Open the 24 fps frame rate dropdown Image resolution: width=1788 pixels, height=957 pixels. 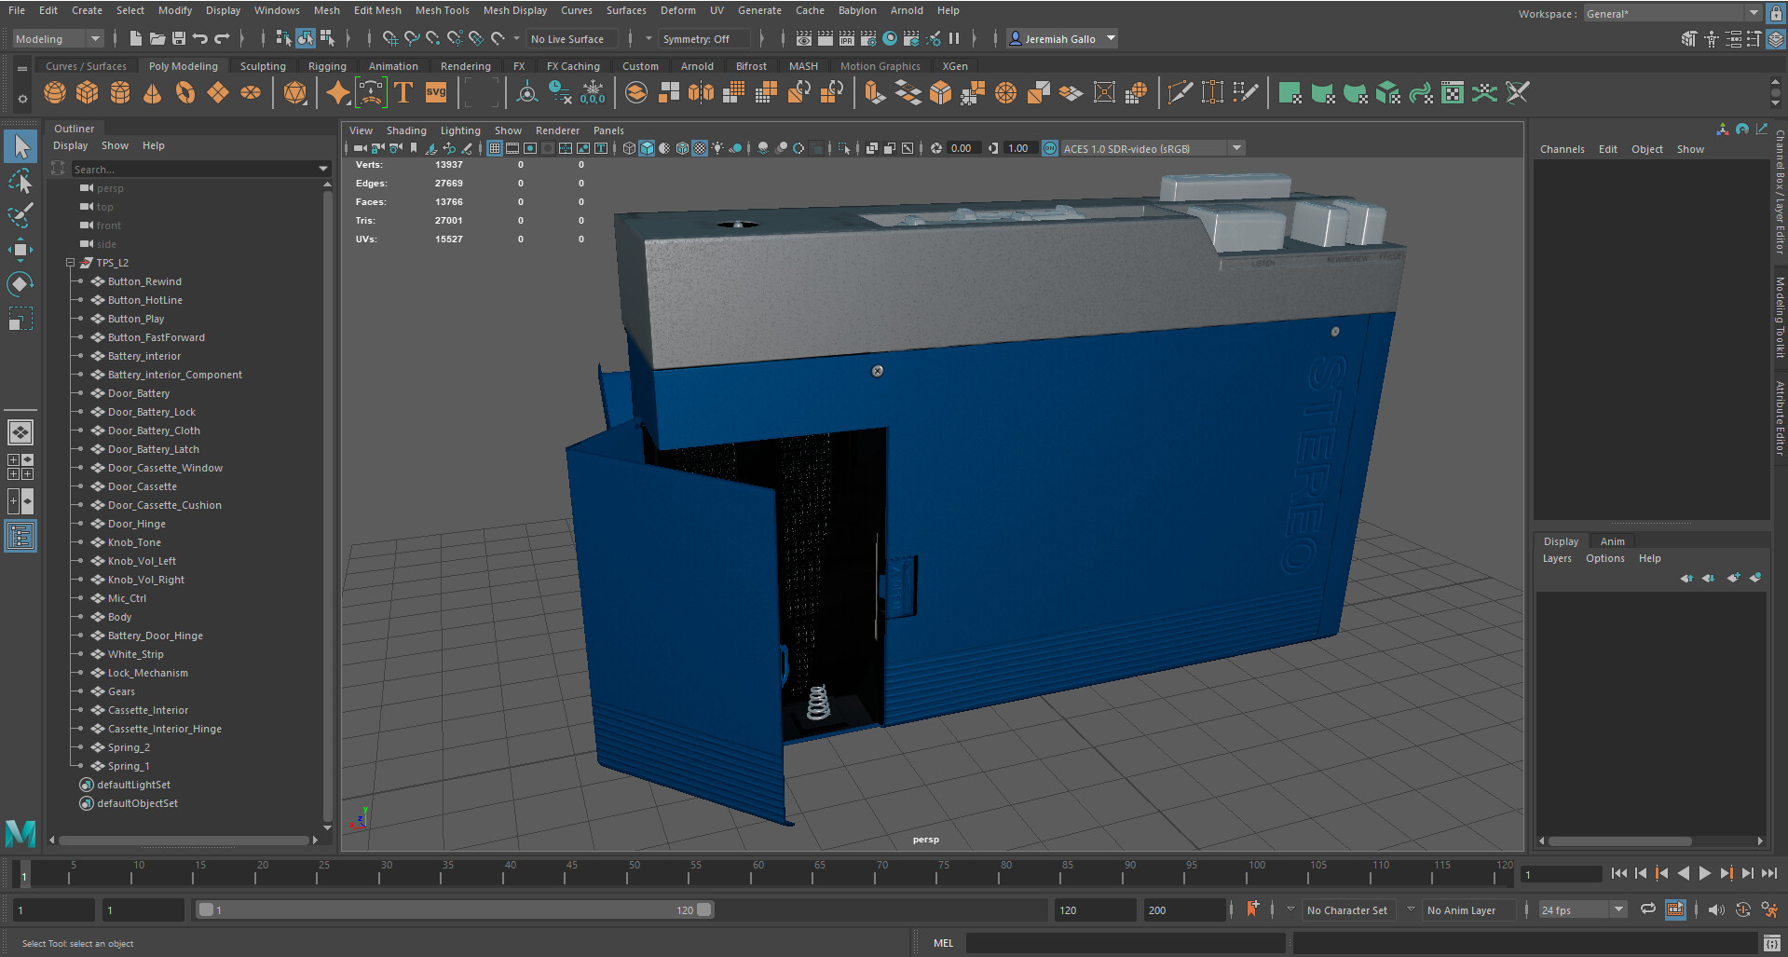point(1581,909)
